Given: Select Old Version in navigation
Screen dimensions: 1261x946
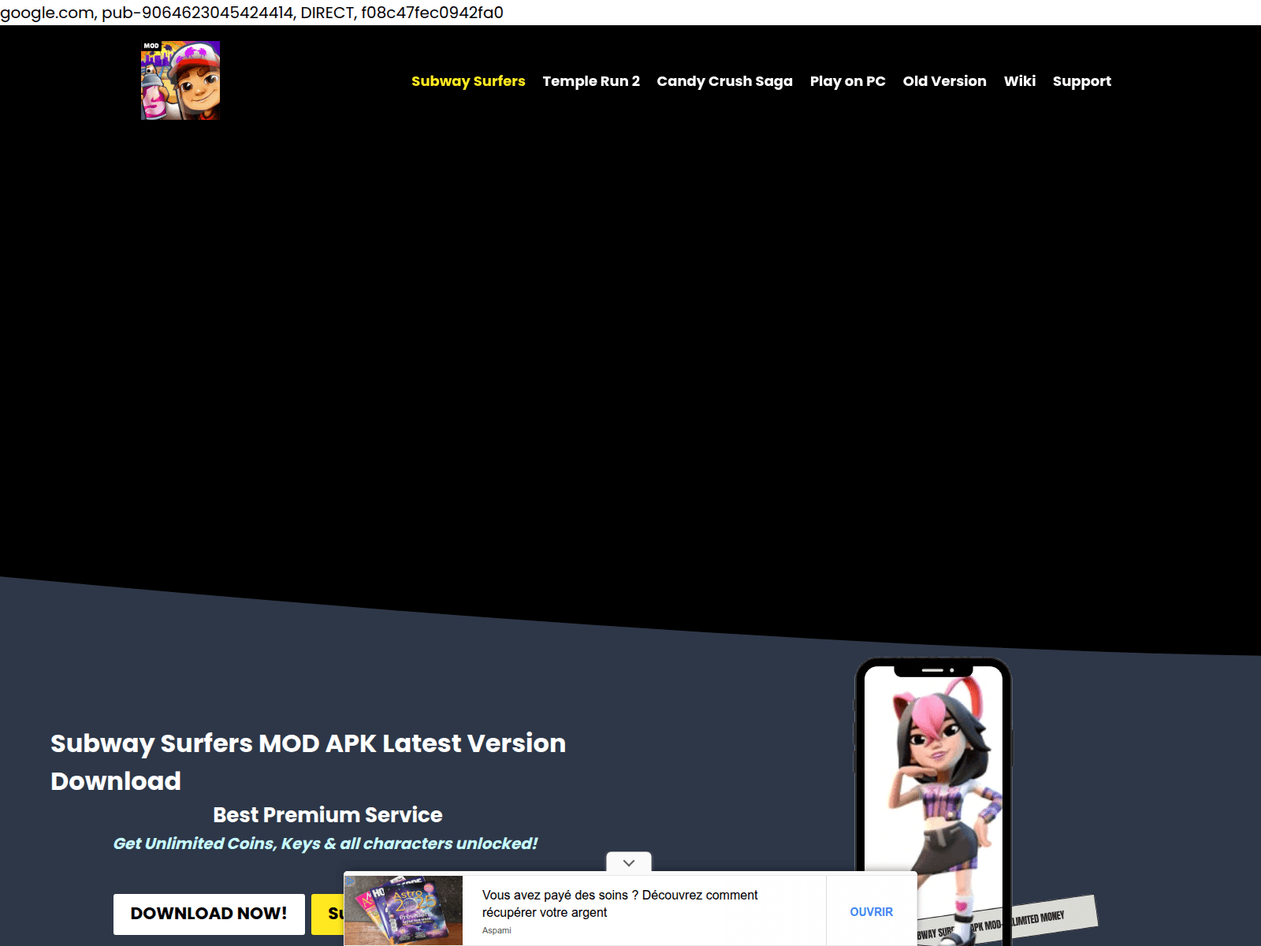Looking at the screenshot, I should pos(944,81).
